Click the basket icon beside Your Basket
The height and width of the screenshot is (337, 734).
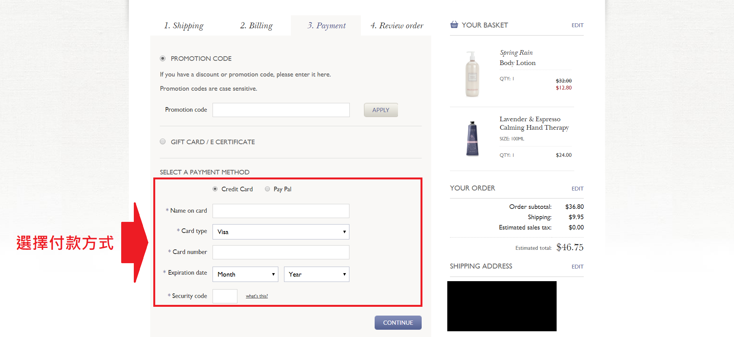[454, 25]
